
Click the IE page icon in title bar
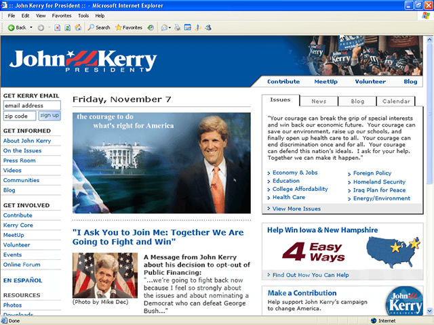(x=4, y=5)
